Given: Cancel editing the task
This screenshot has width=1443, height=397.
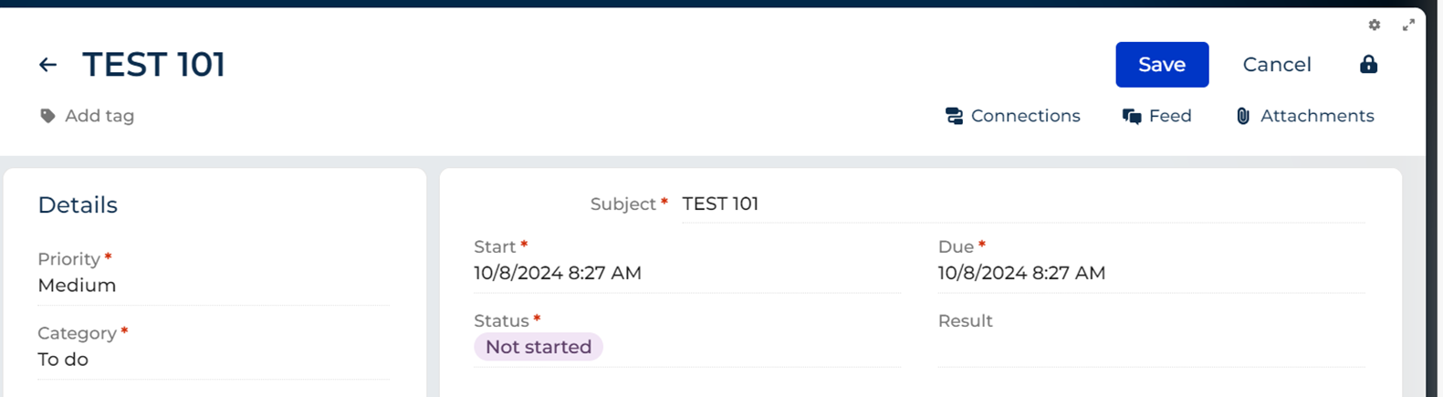Looking at the screenshot, I should pyautogui.click(x=1277, y=65).
